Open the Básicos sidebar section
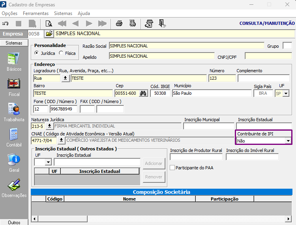The height and width of the screenshot is (225, 296). coord(14,62)
